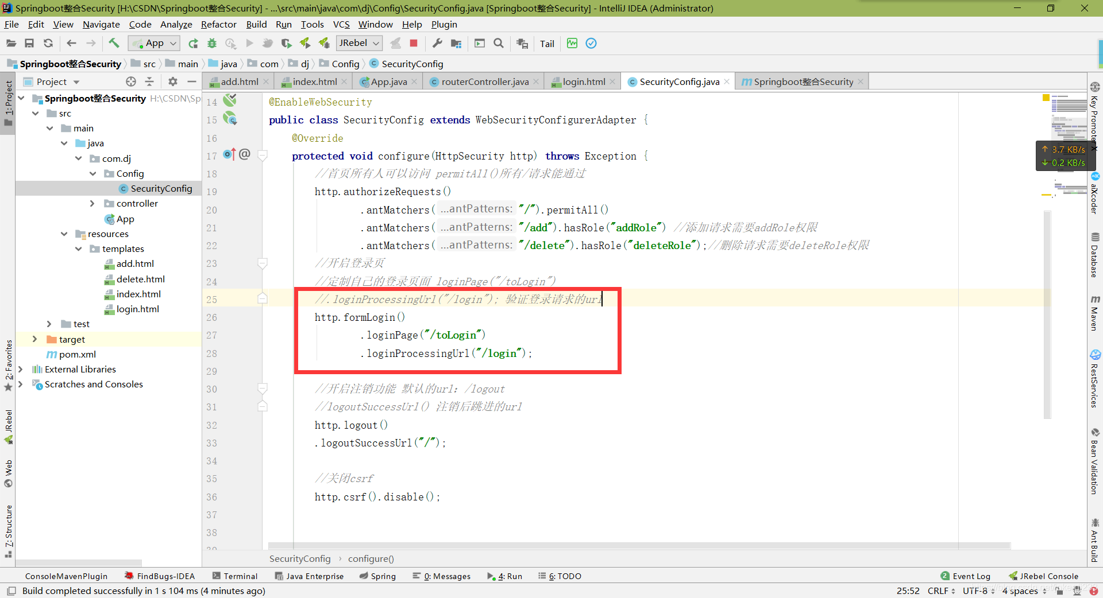Open the Refactor menu

[218, 24]
